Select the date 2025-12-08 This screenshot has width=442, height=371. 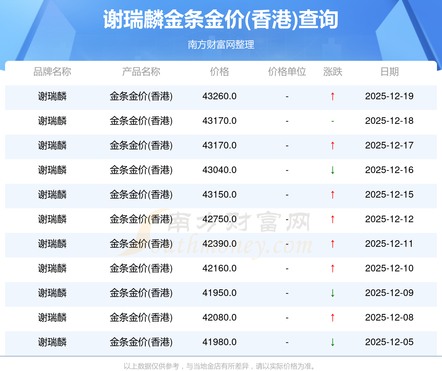(389, 317)
